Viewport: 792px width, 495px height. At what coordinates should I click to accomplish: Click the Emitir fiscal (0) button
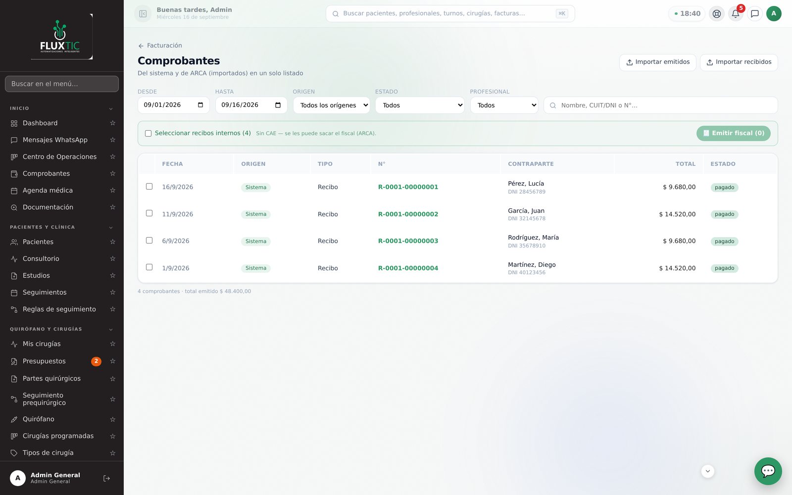[734, 133]
